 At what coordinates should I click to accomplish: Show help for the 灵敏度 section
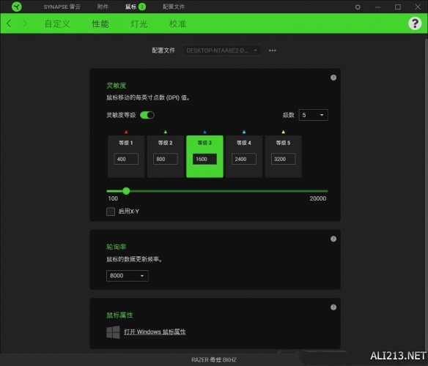(333, 78)
